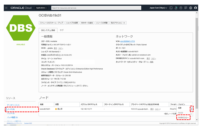This screenshot has width=202, height=130.
Task: Click the help question mark icon
Action: click(181, 8)
